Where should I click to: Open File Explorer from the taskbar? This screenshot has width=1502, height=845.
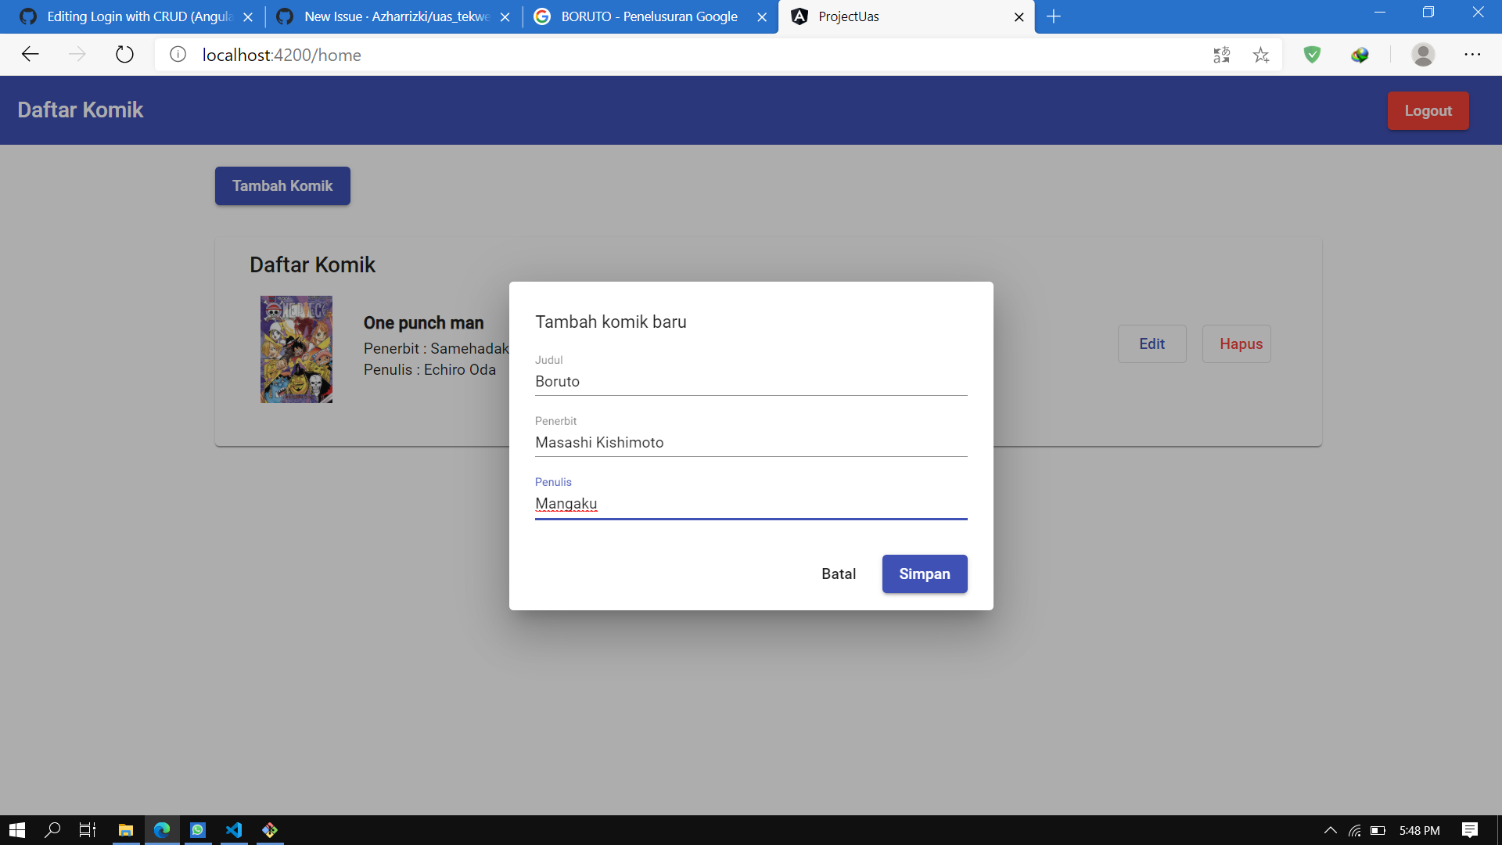coord(125,830)
